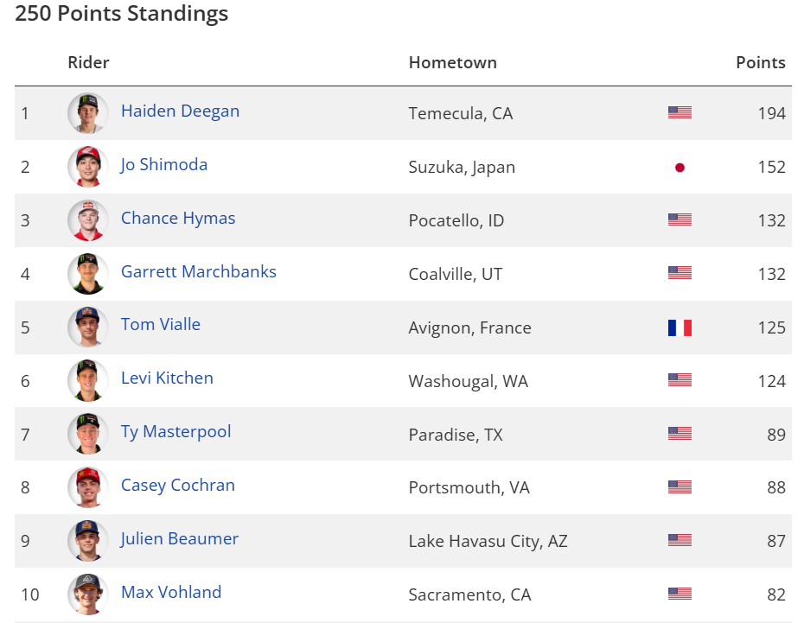804x623 pixels.
Task: Open Ty Masterpool's rider profile link
Action: (176, 432)
